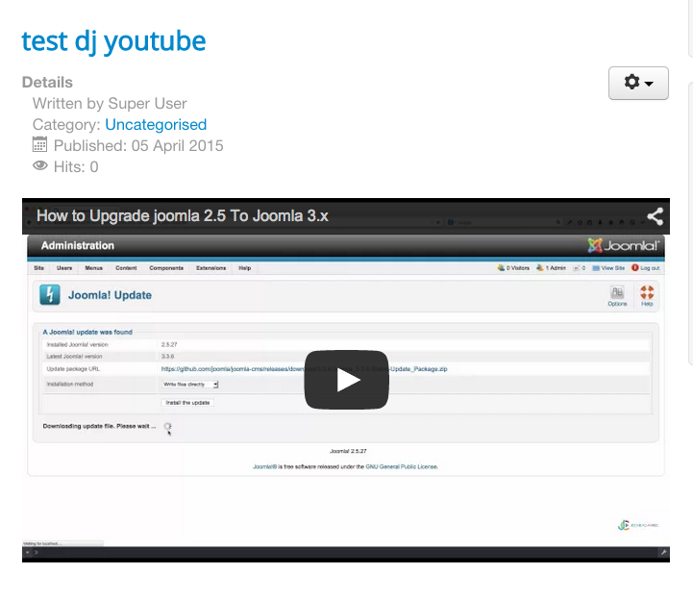Click the 'Details' heading

coord(47,83)
